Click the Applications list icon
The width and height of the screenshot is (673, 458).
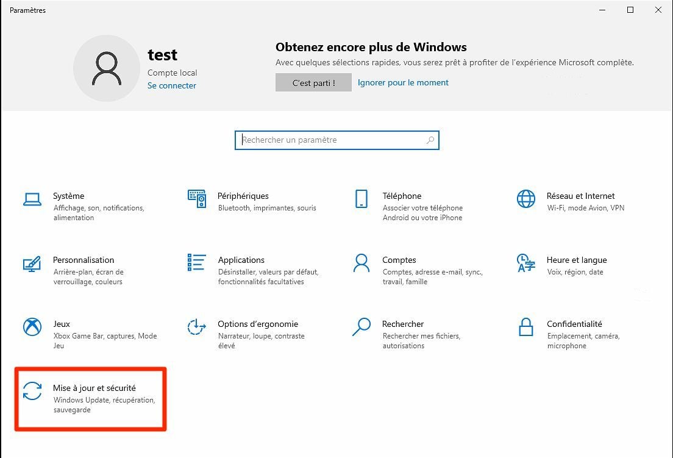coord(196,262)
